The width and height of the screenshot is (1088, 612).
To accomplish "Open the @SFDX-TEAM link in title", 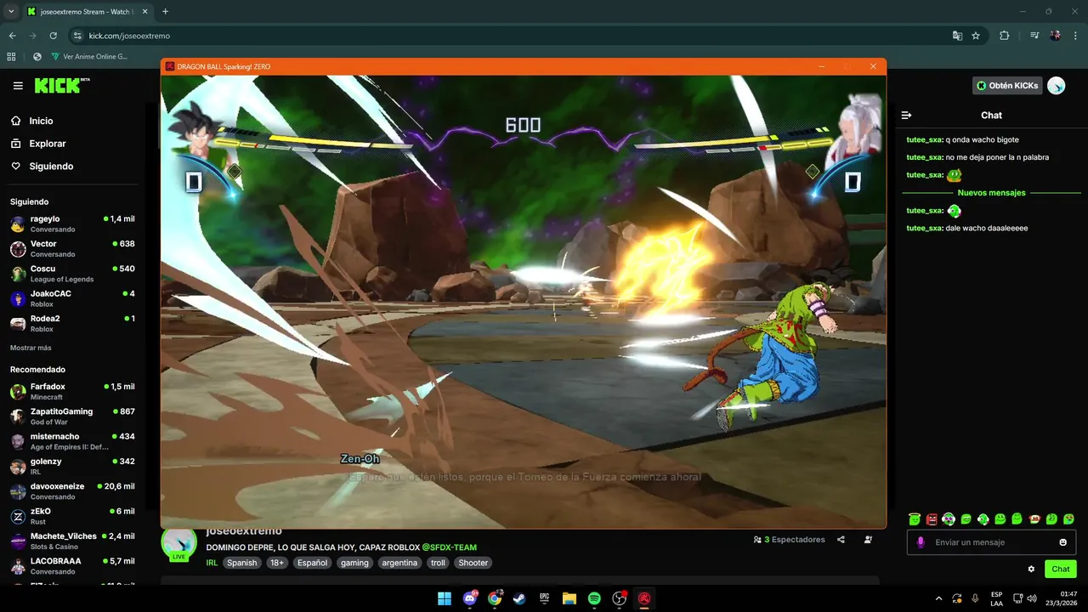I will click(x=449, y=547).
